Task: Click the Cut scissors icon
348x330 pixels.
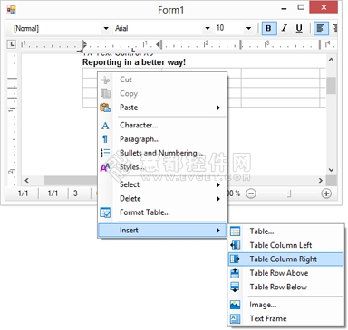Action: tap(105, 80)
